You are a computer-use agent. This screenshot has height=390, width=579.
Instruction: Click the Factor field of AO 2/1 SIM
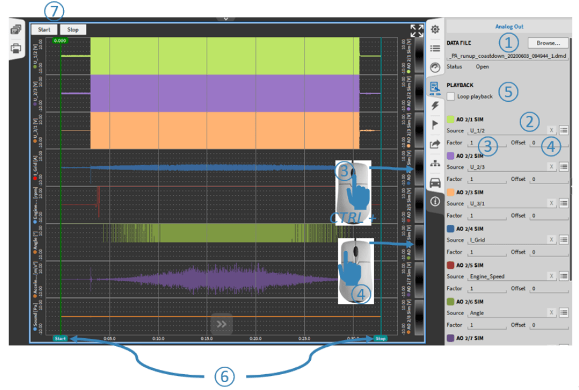[486, 143]
